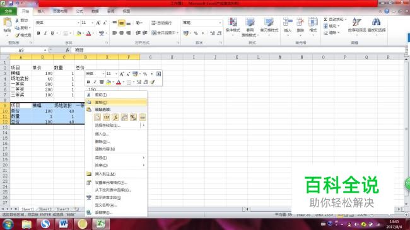Toggle Underline in the ribbon font group
This screenshot has height=230, width=410.
pyautogui.click(x=52, y=33)
